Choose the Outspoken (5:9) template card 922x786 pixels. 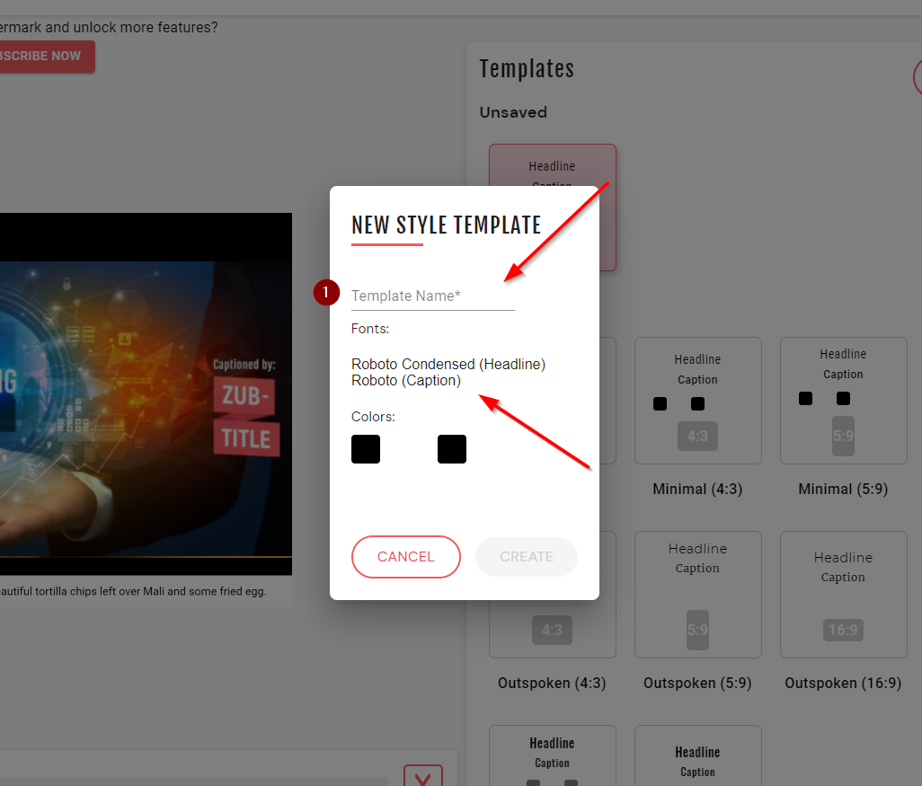[698, 595]
